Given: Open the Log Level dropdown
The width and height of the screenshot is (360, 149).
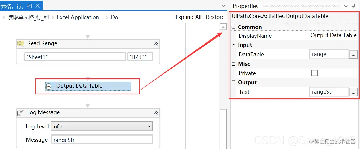Looking at the screenshot, I should [x=102, y=126].
